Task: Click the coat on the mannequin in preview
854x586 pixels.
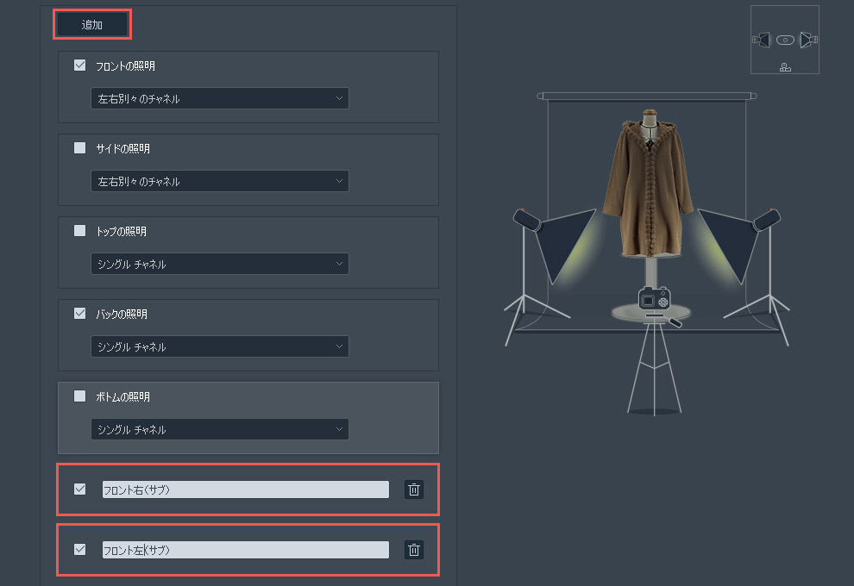Action: tap(648, 191)
